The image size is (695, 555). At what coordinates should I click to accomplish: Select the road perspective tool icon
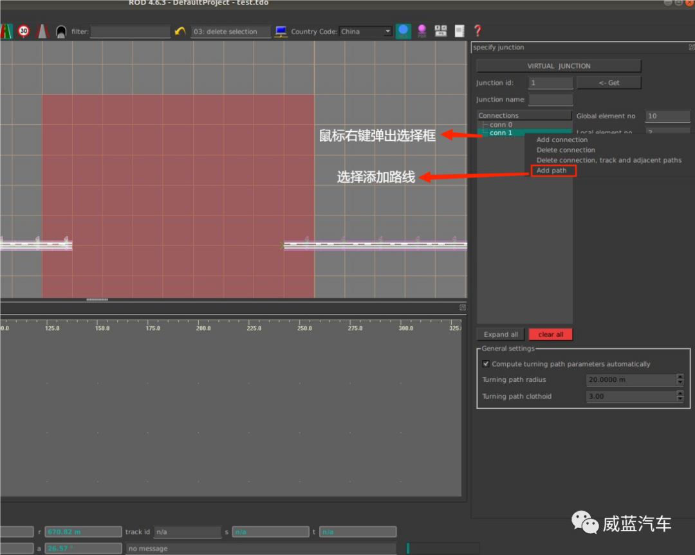pos(42,31)
